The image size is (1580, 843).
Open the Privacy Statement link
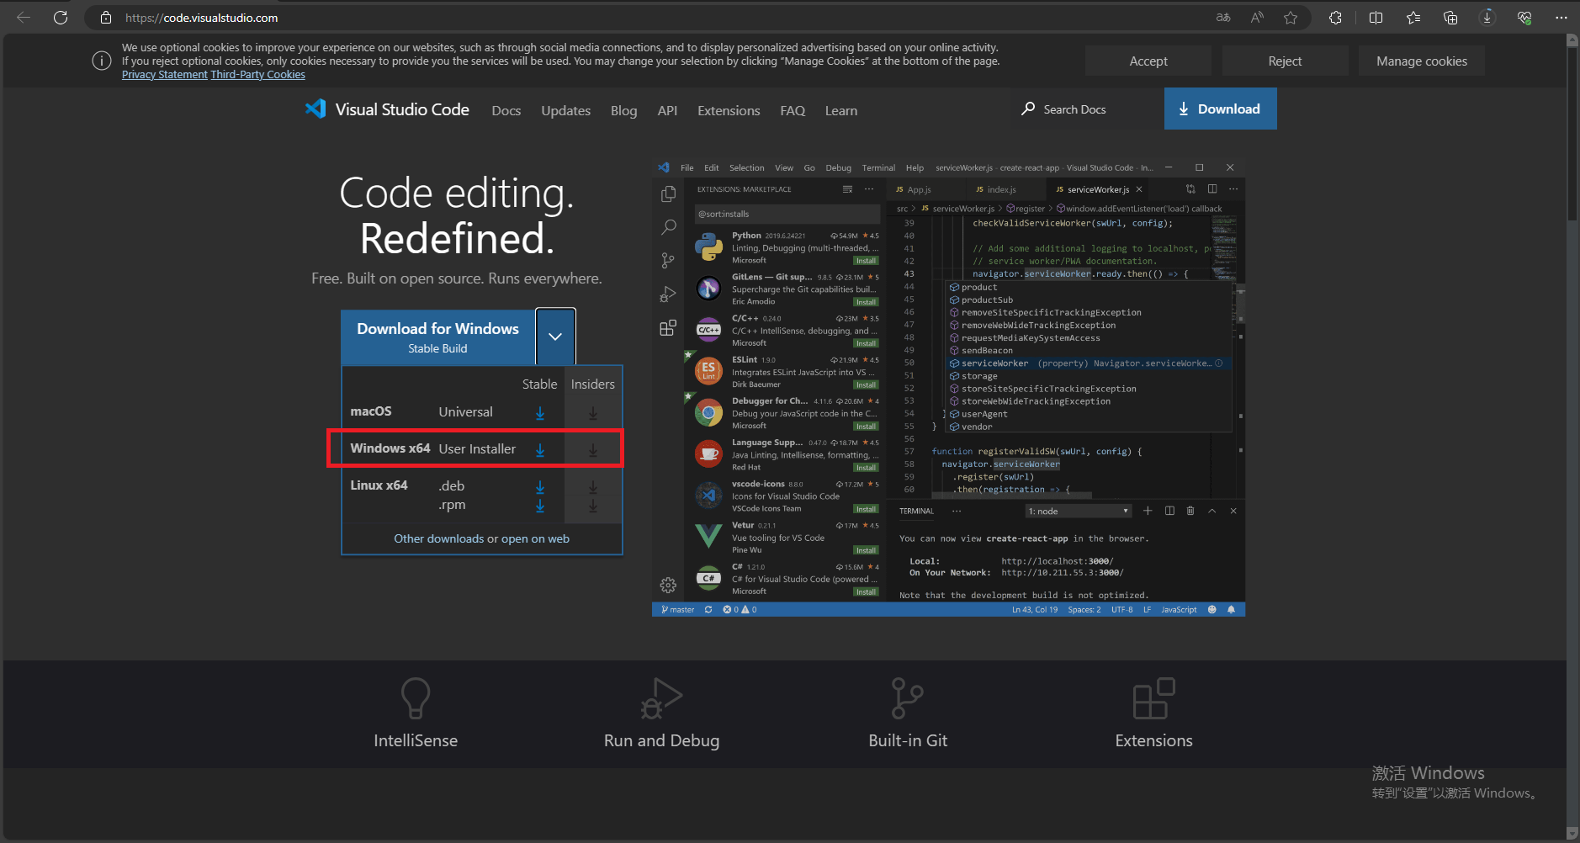tap(165, 75)
